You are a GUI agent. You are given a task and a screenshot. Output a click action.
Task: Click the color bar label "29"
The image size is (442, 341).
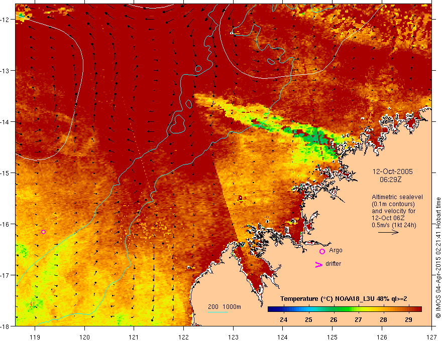tap(408, 319)
